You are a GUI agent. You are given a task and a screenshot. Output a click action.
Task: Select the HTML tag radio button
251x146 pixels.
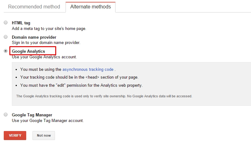(x=6, y=22)
